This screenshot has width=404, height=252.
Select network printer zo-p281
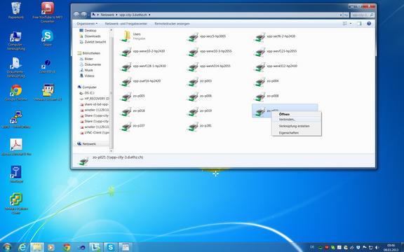pyautogui.click(x=200, y=126)
